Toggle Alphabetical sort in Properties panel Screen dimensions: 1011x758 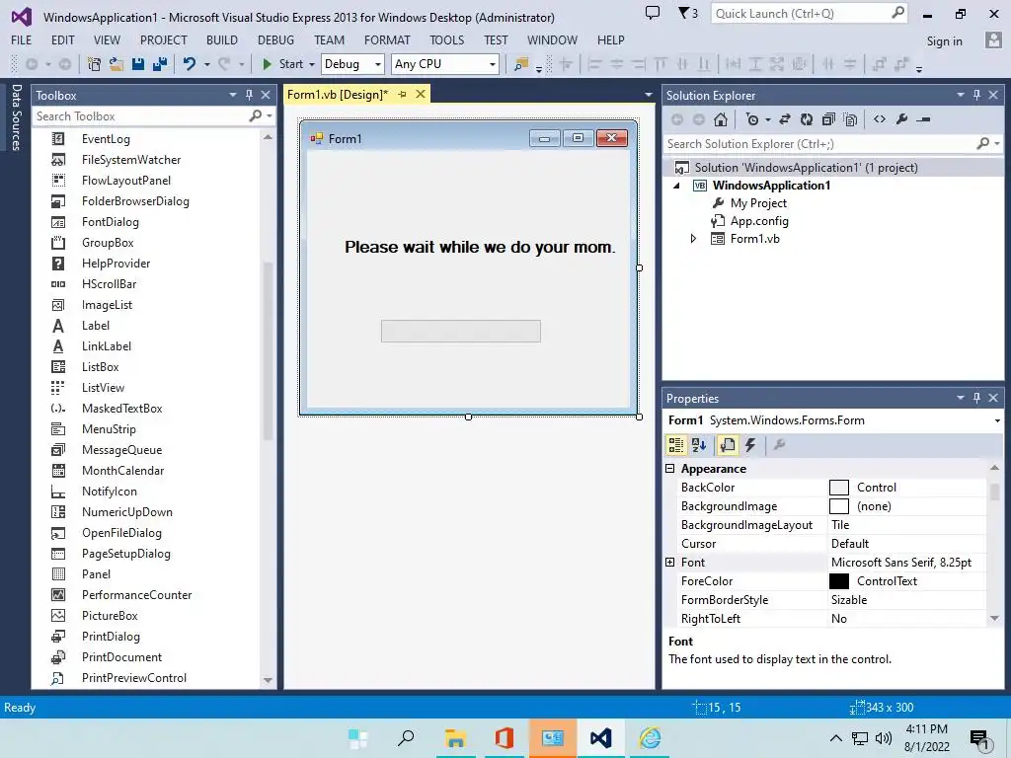point(699,445)
